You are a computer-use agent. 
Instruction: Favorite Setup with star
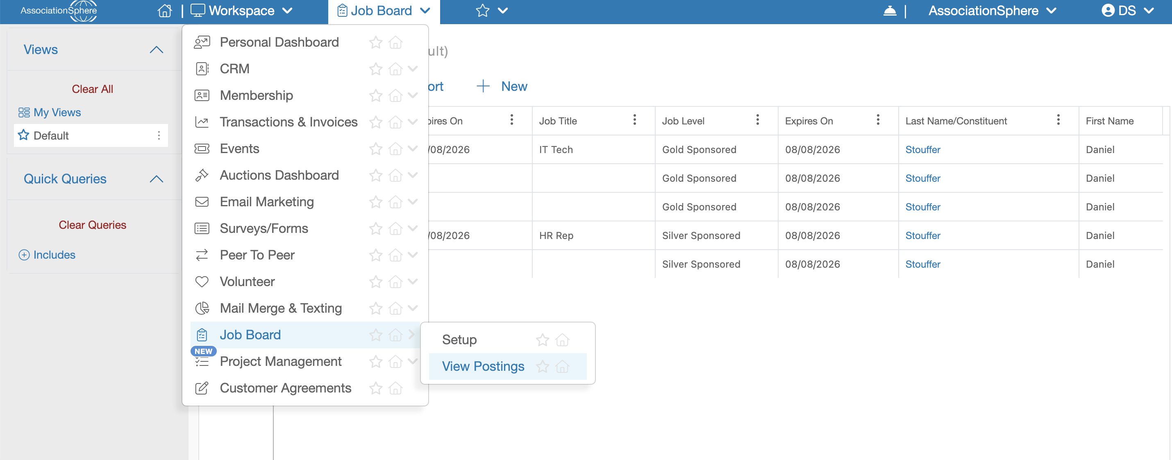pos(542,340)
